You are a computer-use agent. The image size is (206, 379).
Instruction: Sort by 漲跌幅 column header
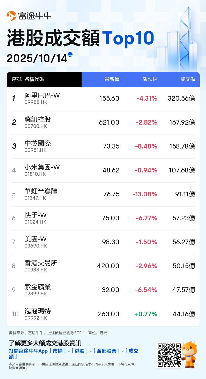[x=150, y=79]
